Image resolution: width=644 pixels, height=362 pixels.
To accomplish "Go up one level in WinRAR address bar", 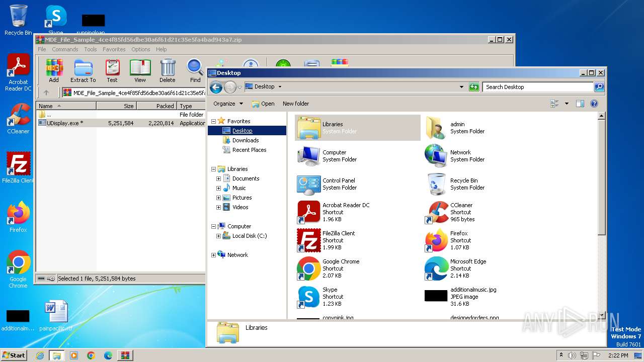I will click(x=46, y=93).
